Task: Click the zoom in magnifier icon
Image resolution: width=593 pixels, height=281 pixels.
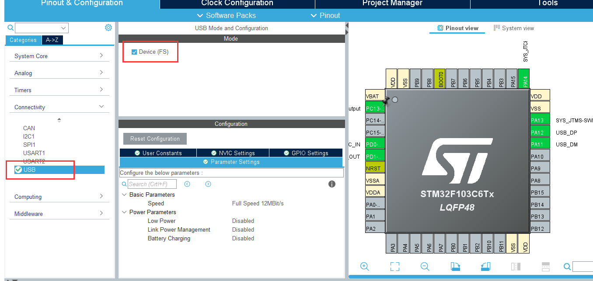Action: click(x=364, y=266)
